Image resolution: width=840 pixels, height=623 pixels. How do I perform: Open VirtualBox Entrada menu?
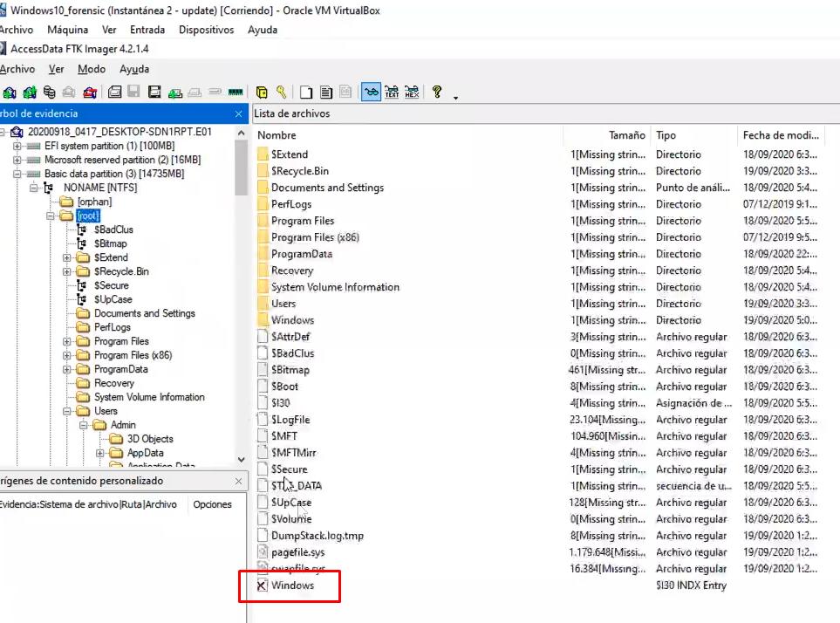147,30
